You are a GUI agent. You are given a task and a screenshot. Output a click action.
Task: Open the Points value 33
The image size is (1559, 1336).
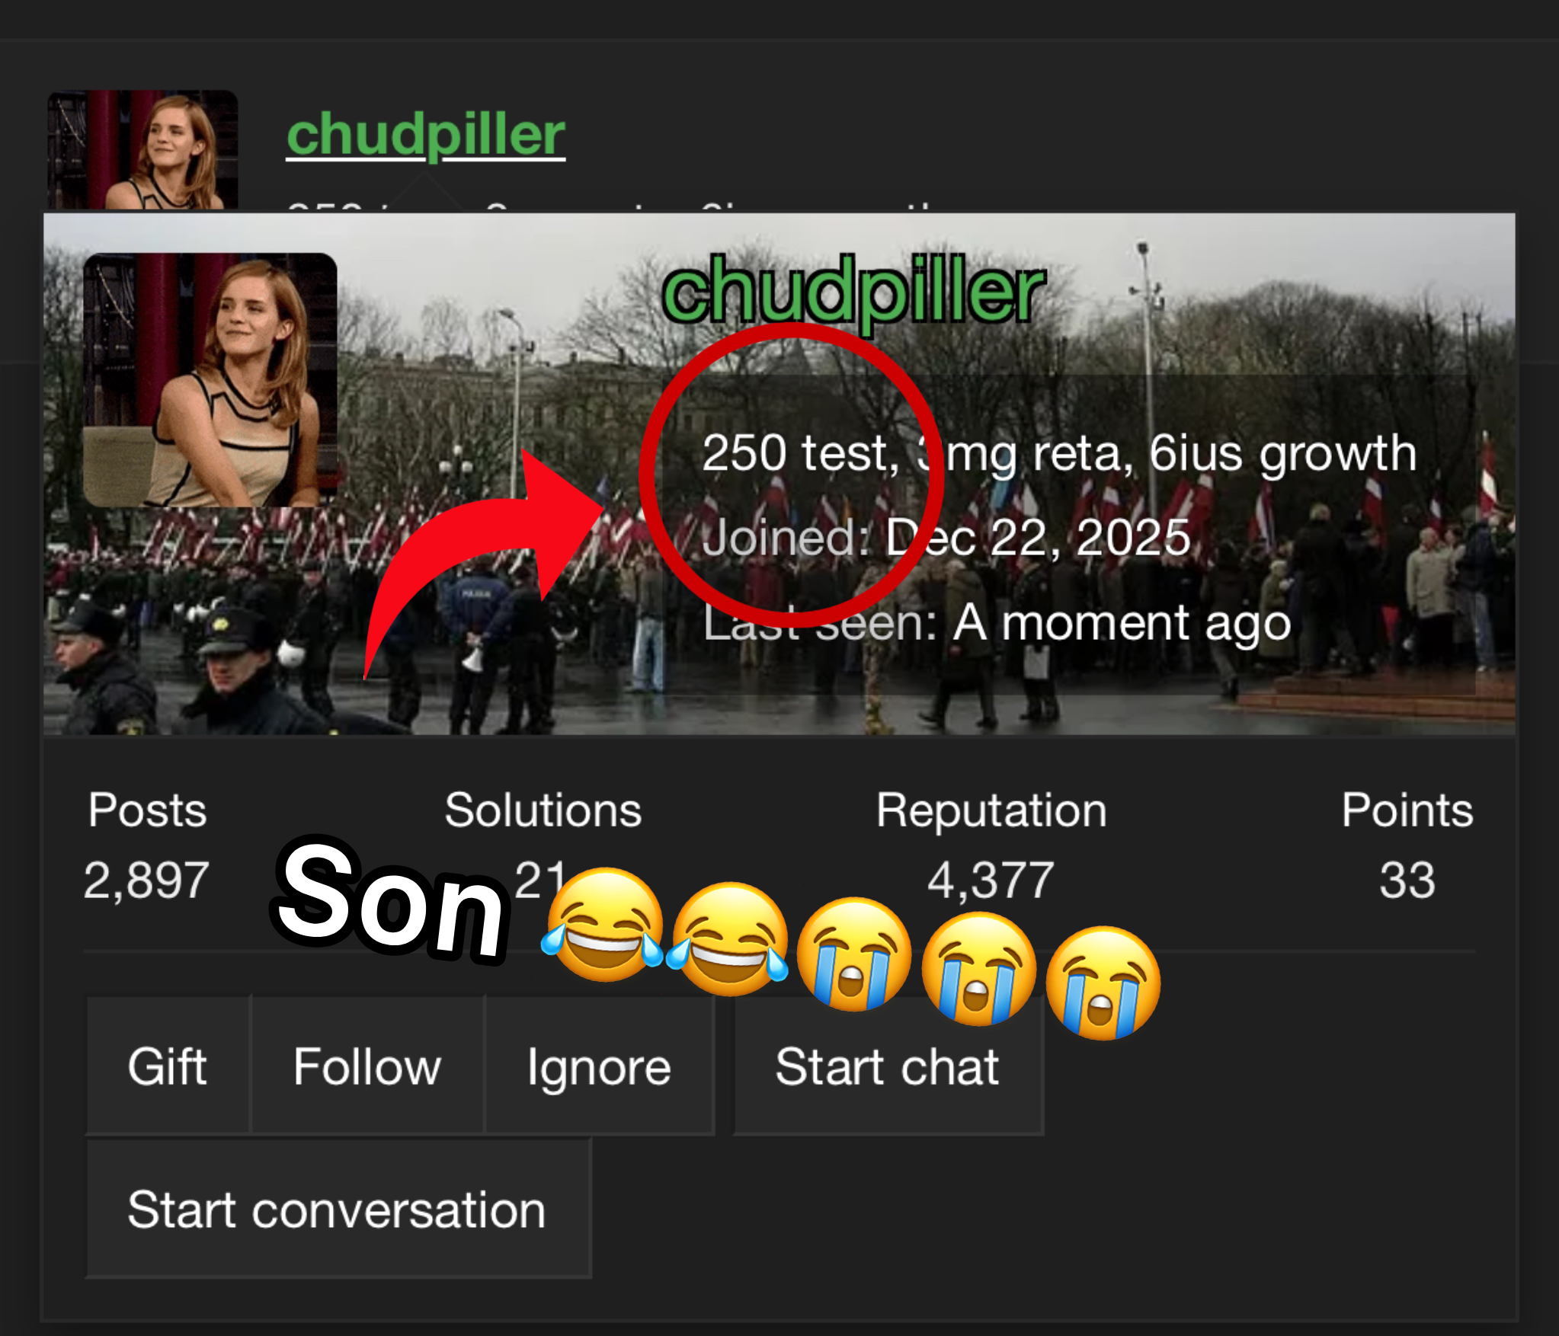pos(1407,880)
